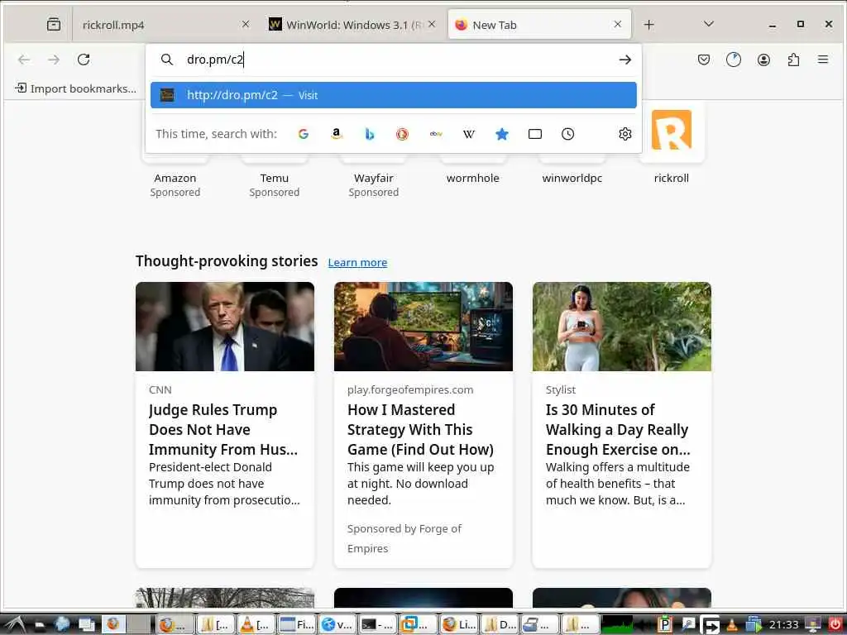
Task: Open the Stylist walking story image
Action: 622,326
